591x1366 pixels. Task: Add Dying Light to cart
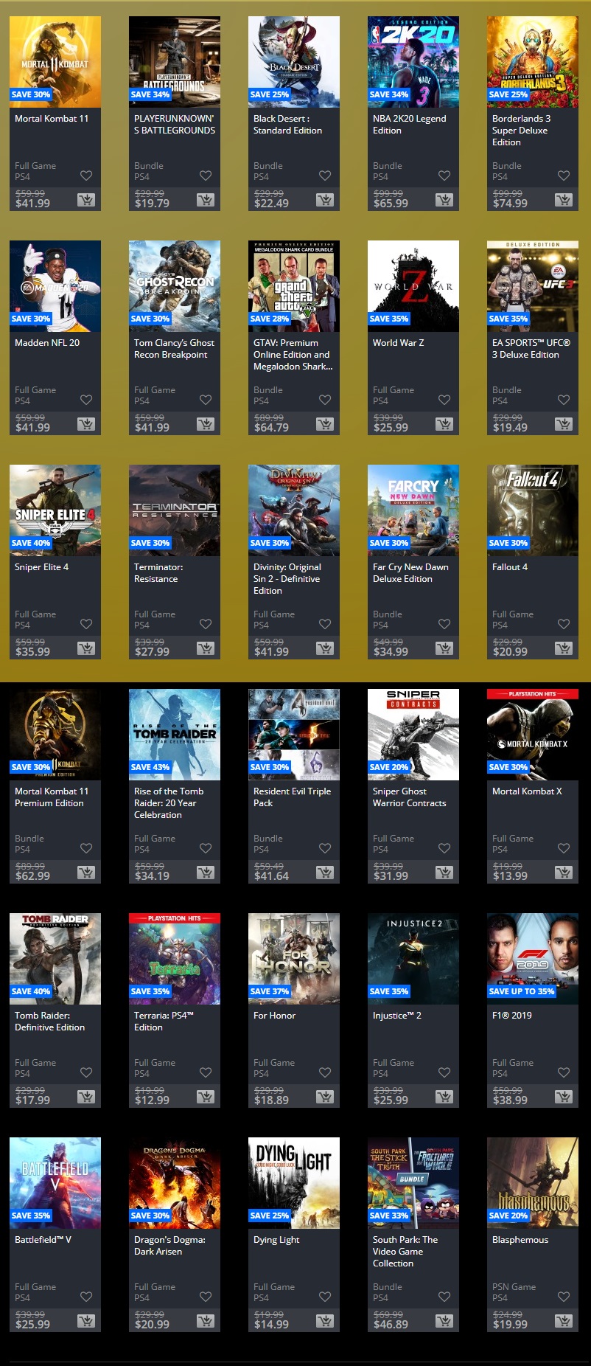[325, 1321]
